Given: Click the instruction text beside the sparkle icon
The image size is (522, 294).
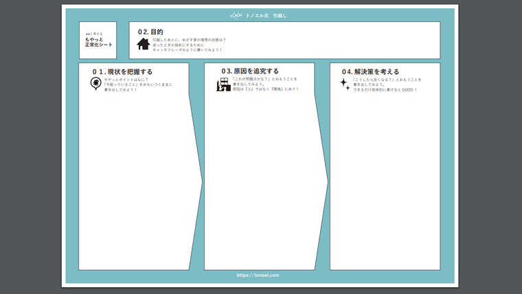Looking at the screenshot, I should [x=383, y=84].
